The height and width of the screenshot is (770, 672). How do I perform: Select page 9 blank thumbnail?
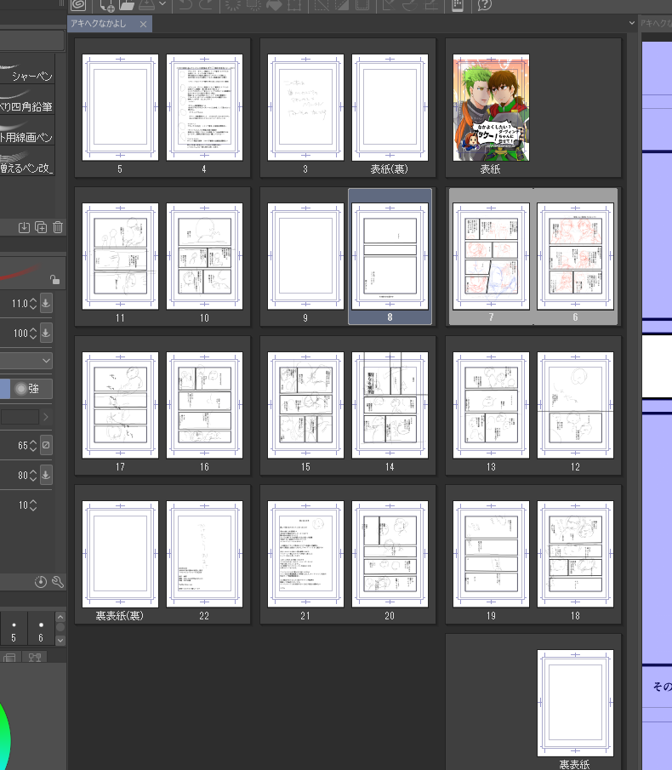click(x=305, y=256)
